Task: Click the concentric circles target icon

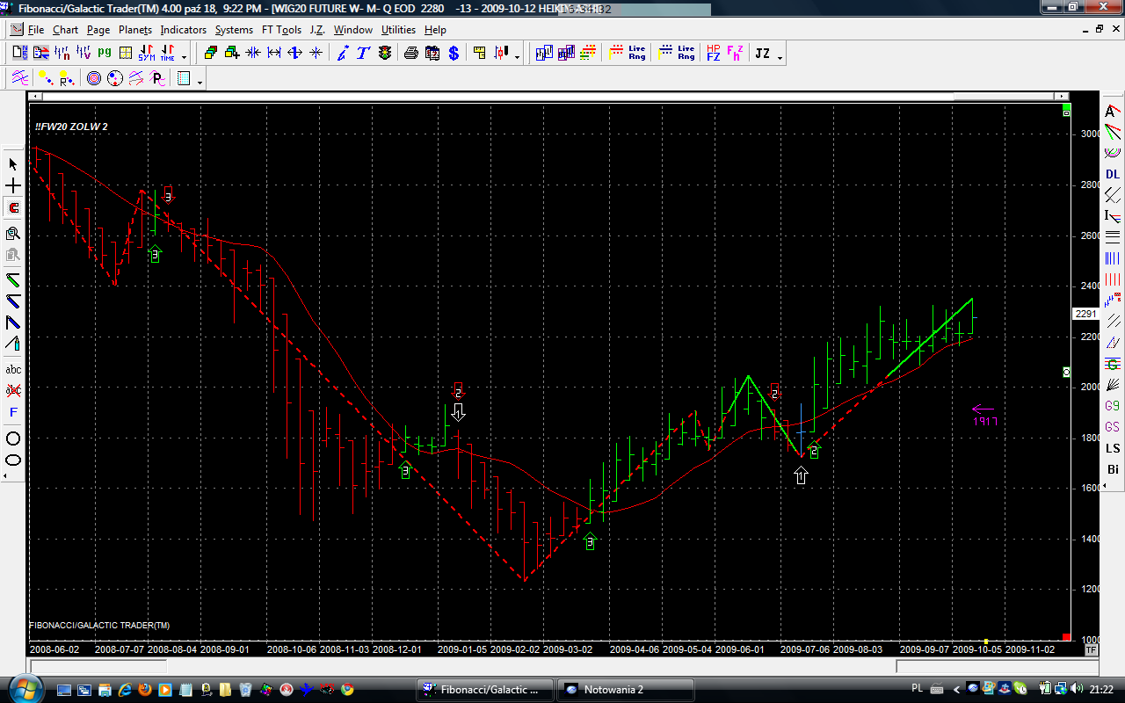Action: [x=94, y=79]
